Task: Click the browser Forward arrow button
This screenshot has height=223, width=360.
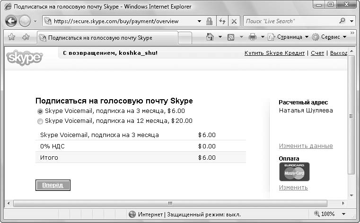Action: 25,21
